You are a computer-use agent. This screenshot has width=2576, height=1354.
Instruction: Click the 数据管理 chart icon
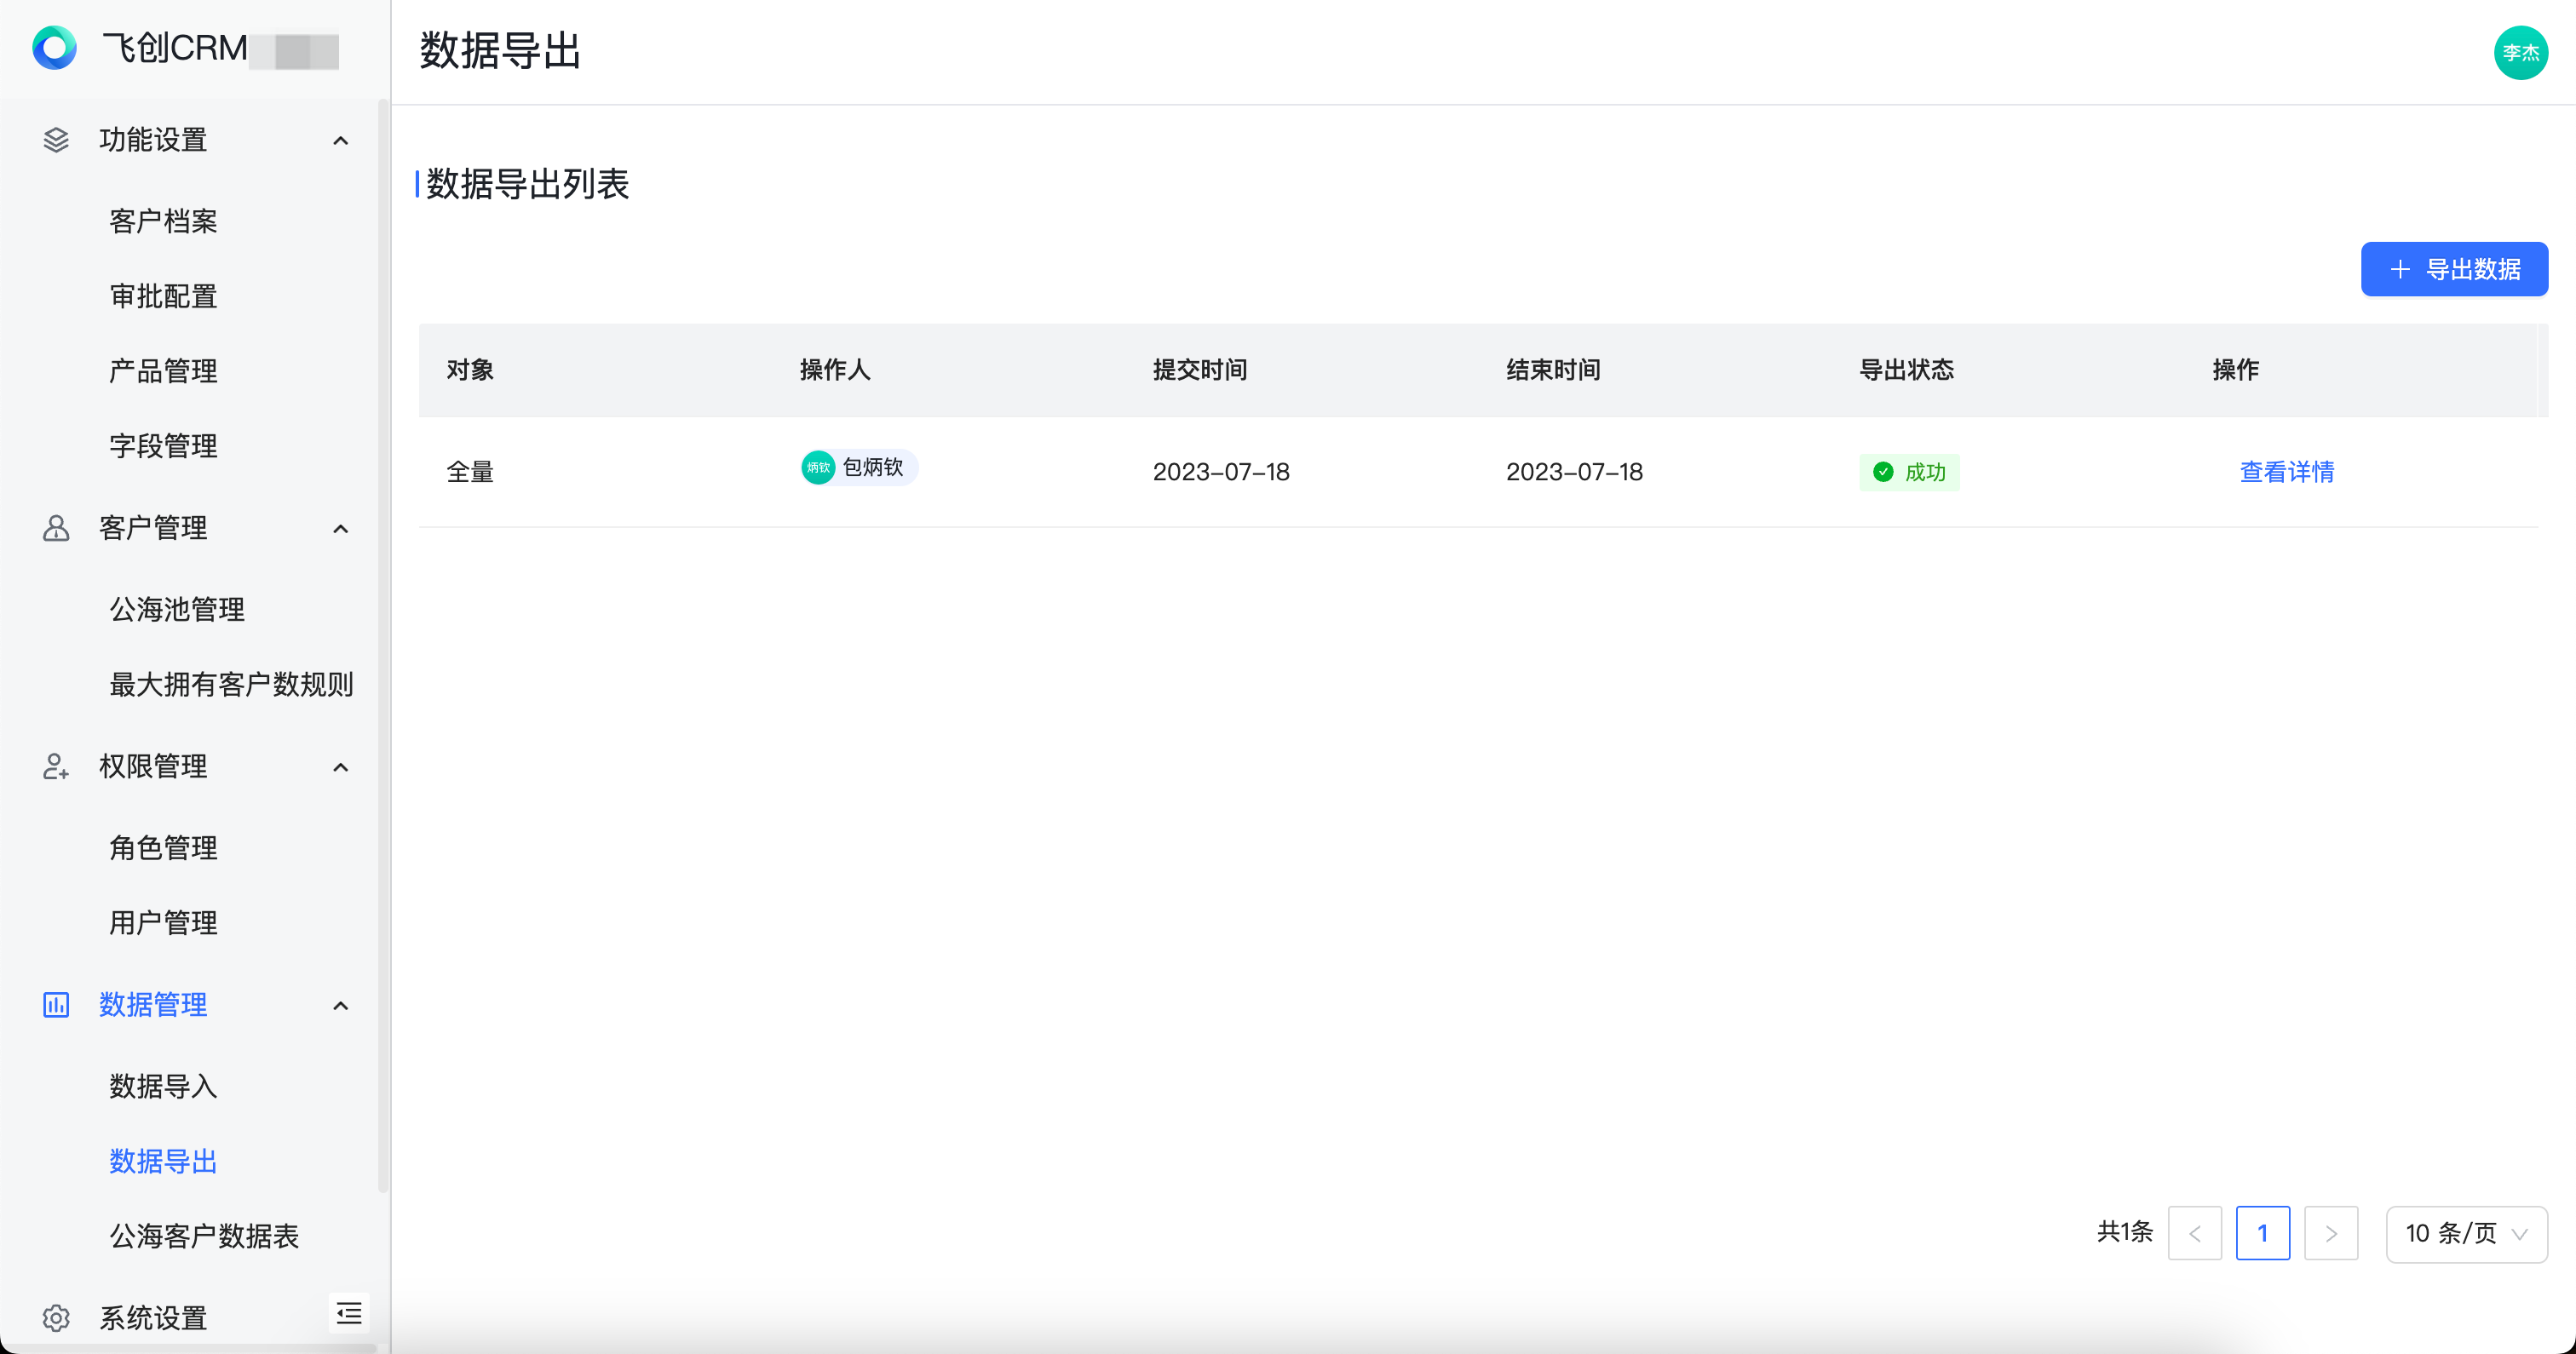click(56, 1005)
